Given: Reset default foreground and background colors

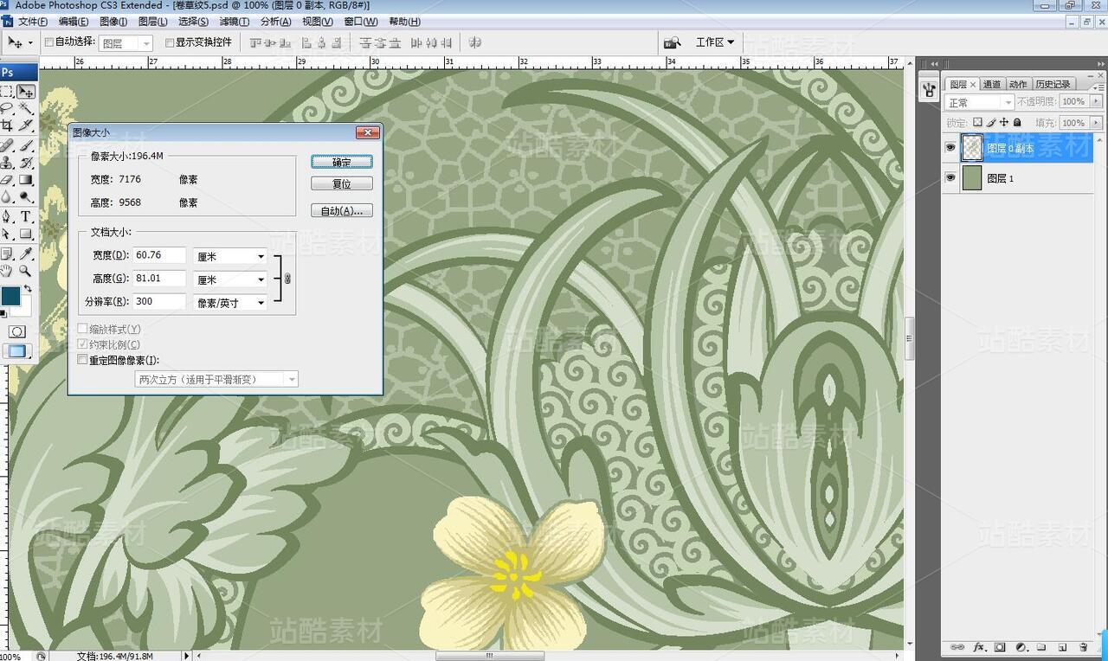Looking at the screenshot, I should (3, 312).
